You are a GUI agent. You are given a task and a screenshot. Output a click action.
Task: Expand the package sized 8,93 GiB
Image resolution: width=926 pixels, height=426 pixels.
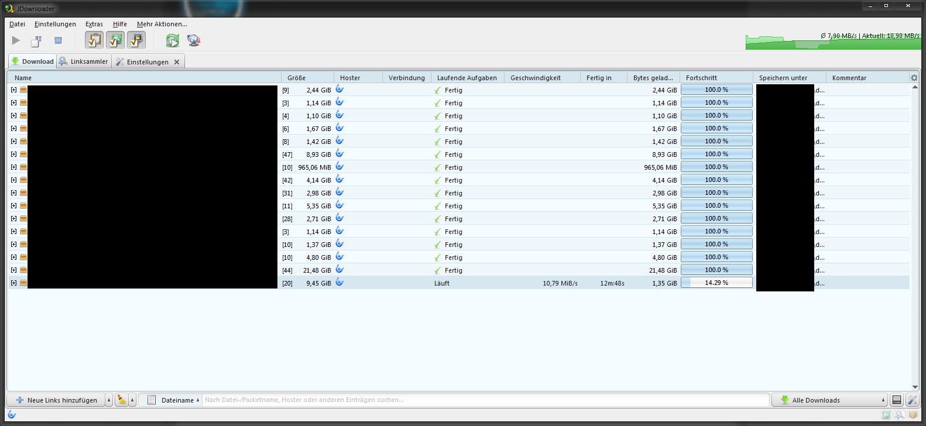coord(13,154)
